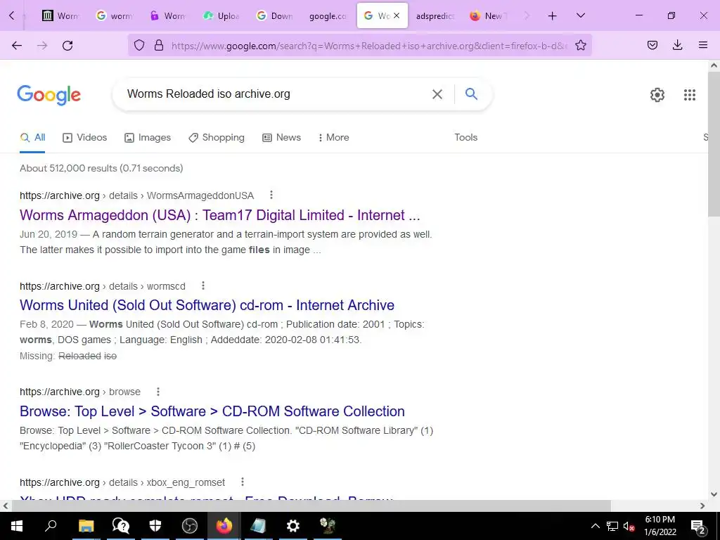Screen dimensions: 720x540
Task: Click the scroll right arrow
Action: pyautogui.click(x=702, y=506)
